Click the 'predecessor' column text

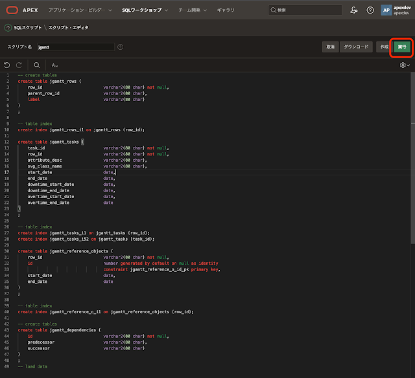(x=41, y=342)
